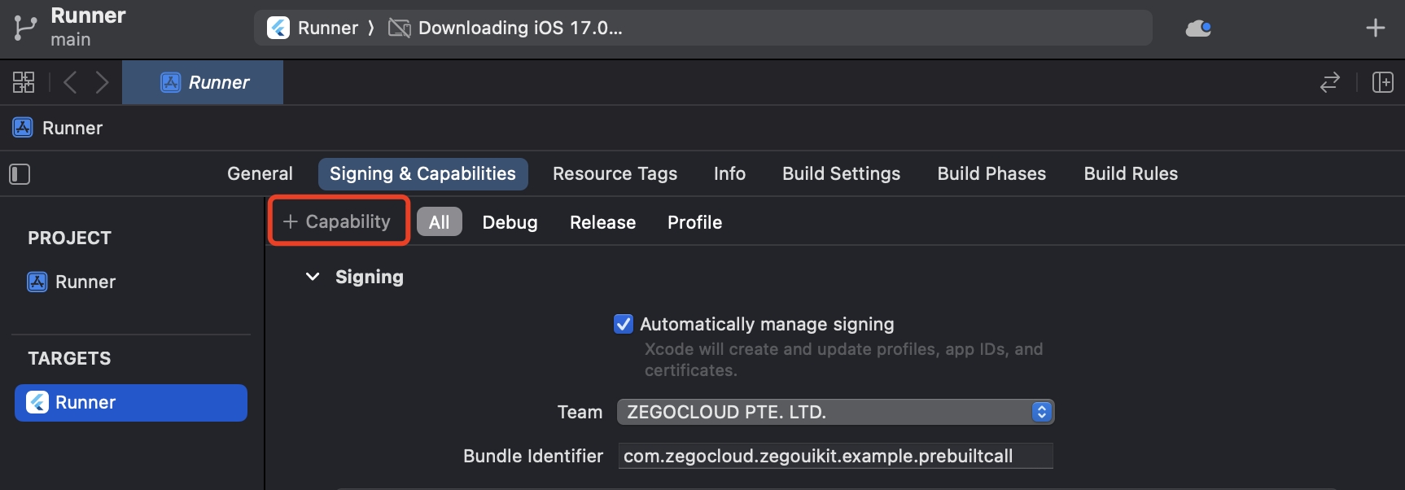Viewport: 1405px width, 490px height.
Task: Uncheck Automatically manage signing
Action: pos(624,324)
